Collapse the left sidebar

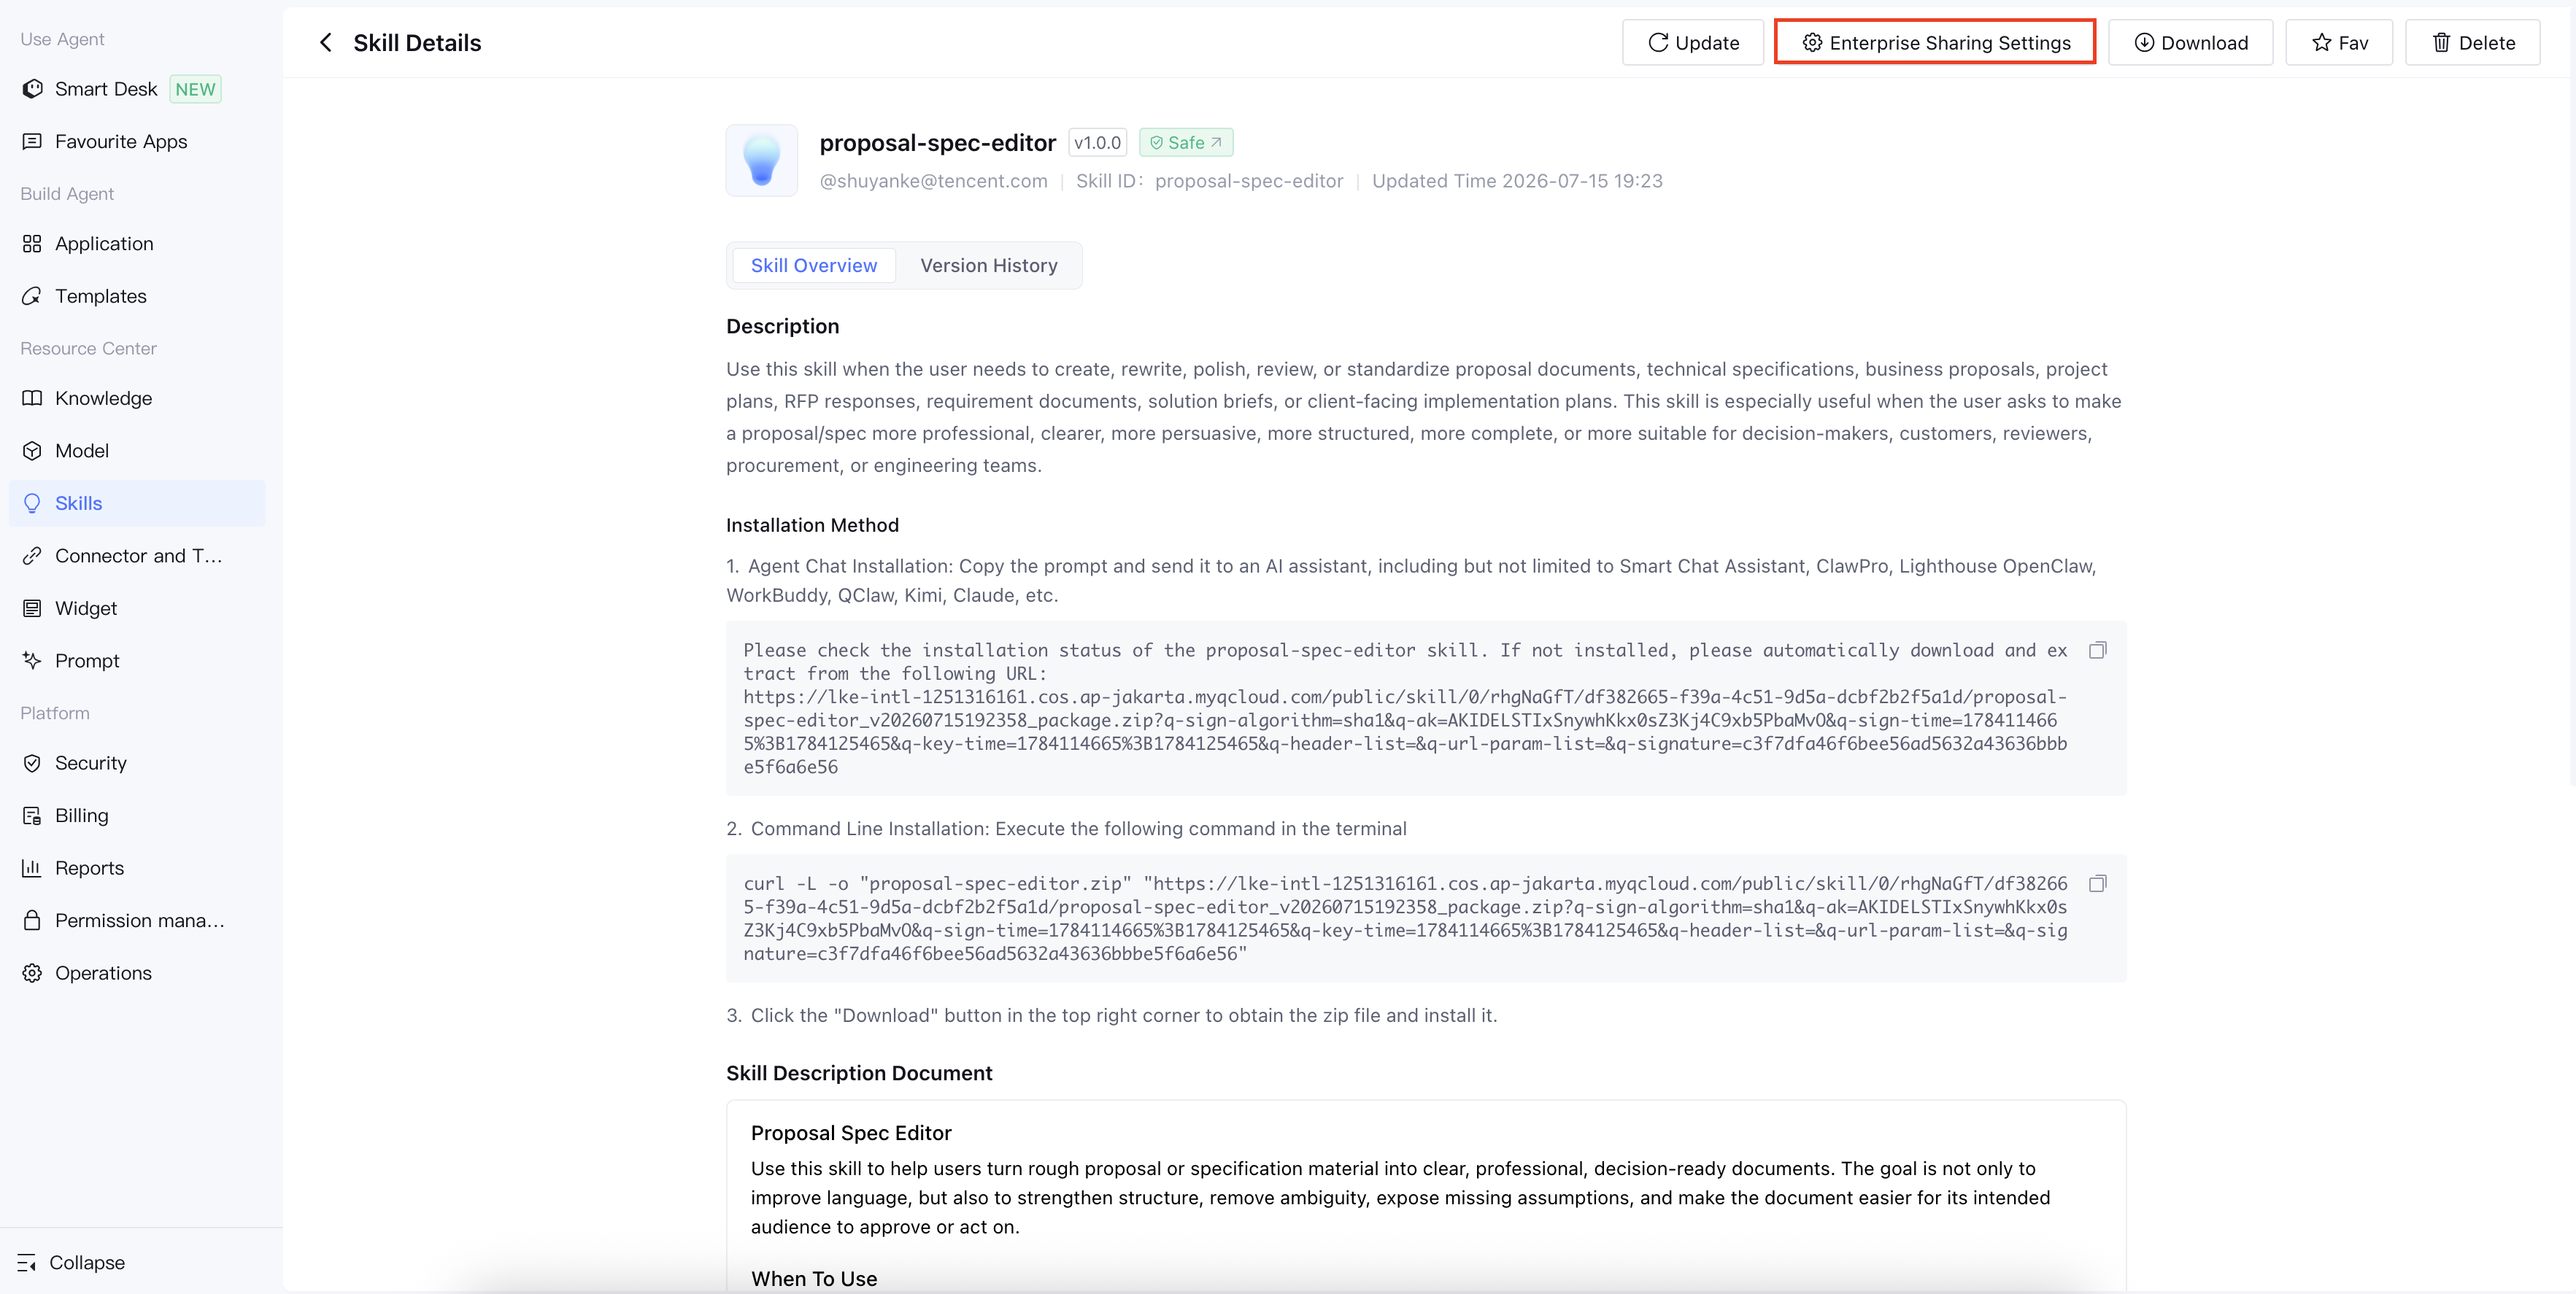tap(71, 1262)
